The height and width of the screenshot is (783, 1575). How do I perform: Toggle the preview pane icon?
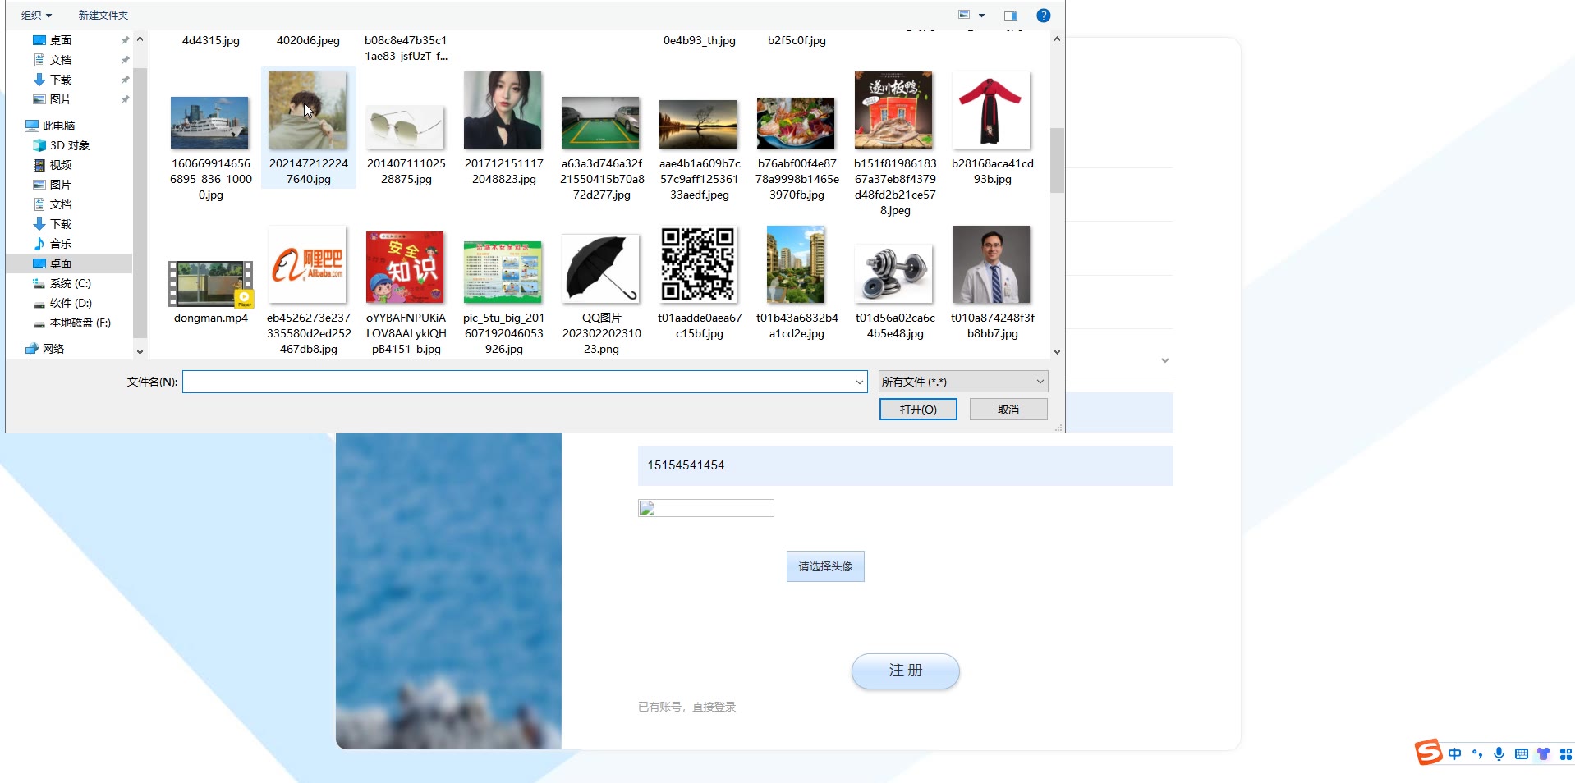click(1011, 16)
